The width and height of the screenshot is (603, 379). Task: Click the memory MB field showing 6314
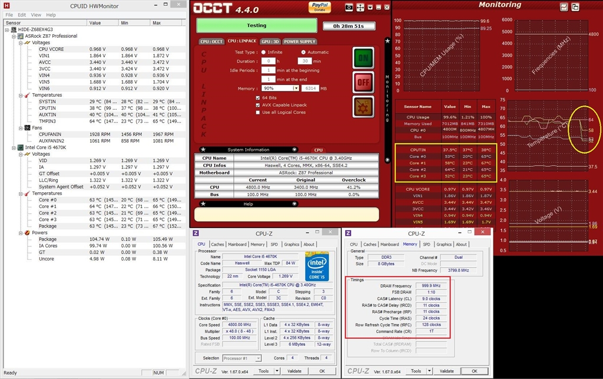tap(310, 88)
